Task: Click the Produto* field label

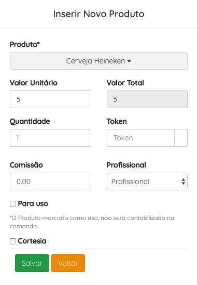Action: (25, 44)
